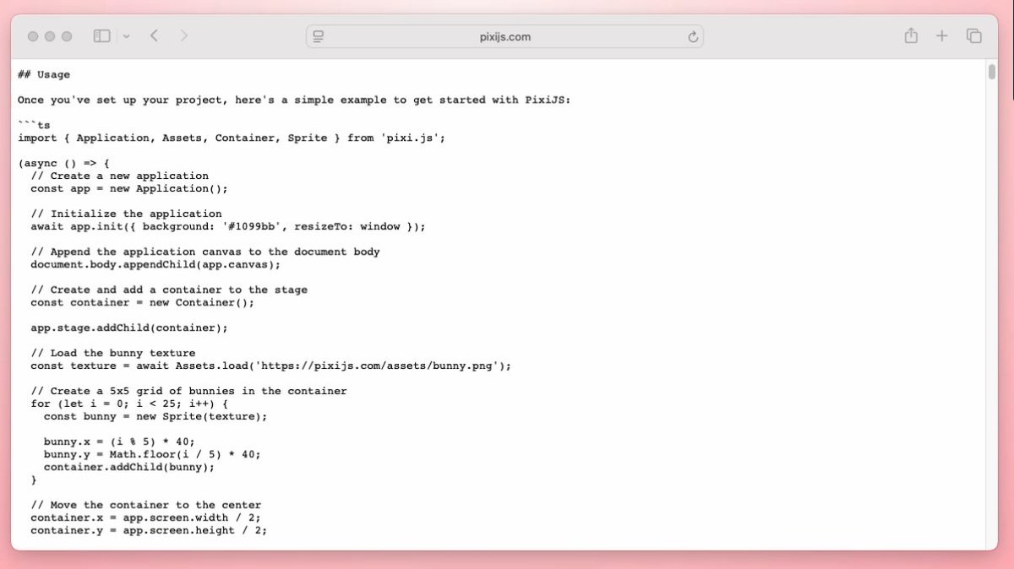Open a new tab with plus
This screenshot has height=569, width=1014.
[942, 36]
